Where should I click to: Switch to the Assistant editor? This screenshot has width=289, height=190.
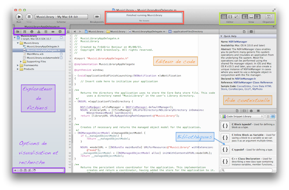(230, 17)
